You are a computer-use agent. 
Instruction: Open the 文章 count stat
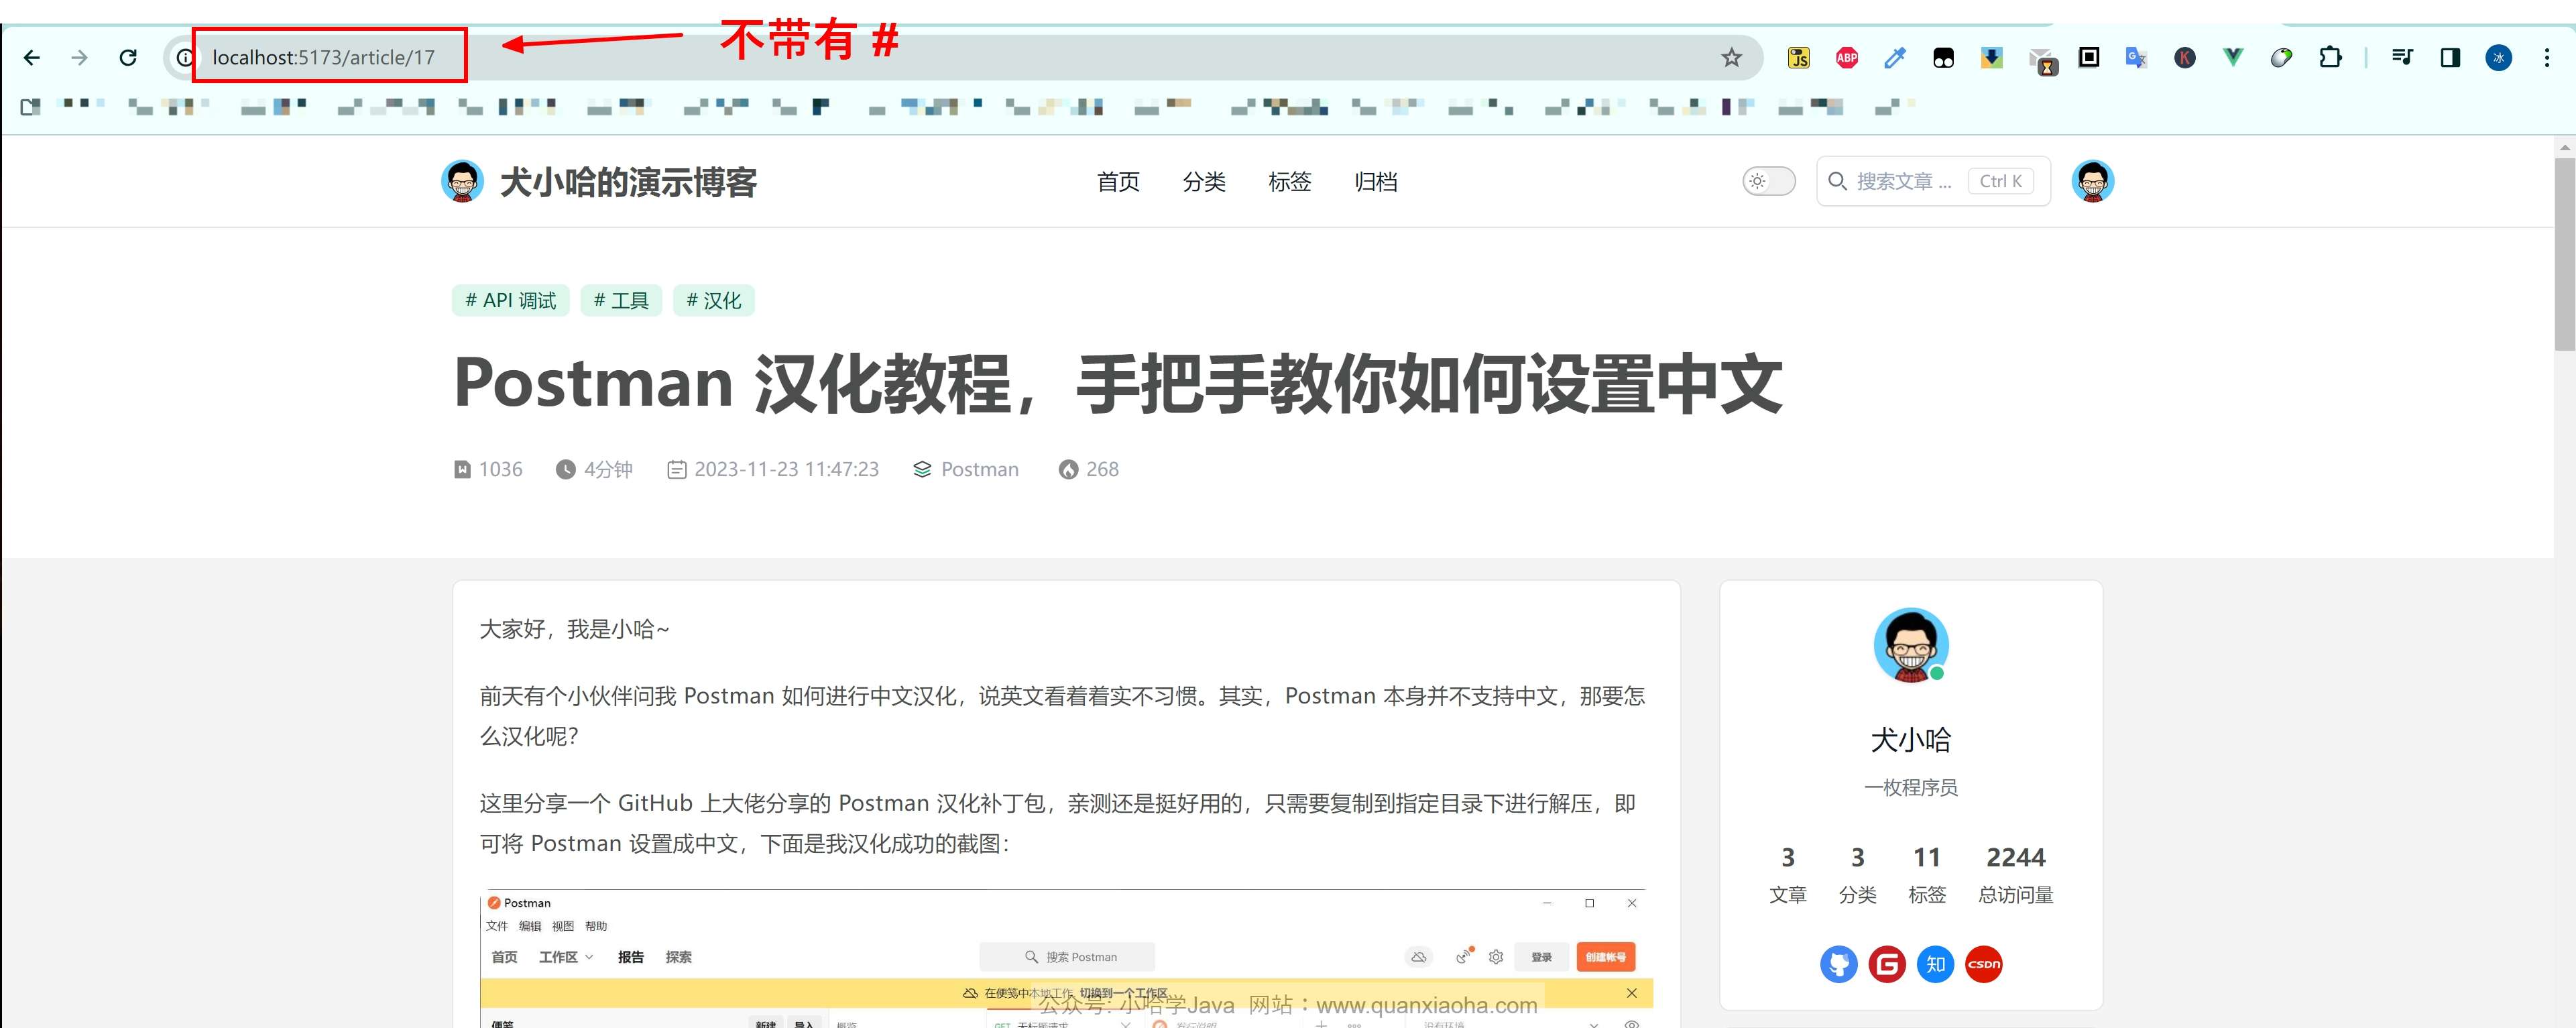tap(1788, 874)
